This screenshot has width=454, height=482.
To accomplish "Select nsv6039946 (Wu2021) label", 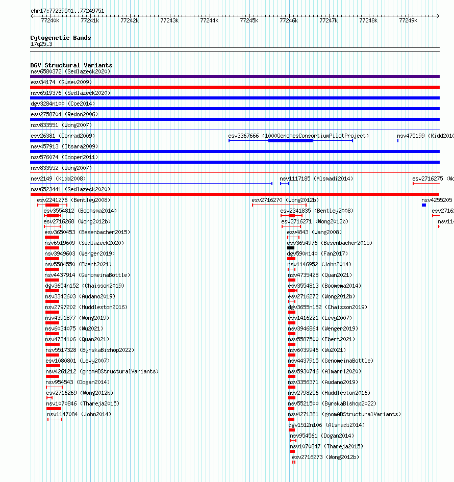I will click(317, 350).
